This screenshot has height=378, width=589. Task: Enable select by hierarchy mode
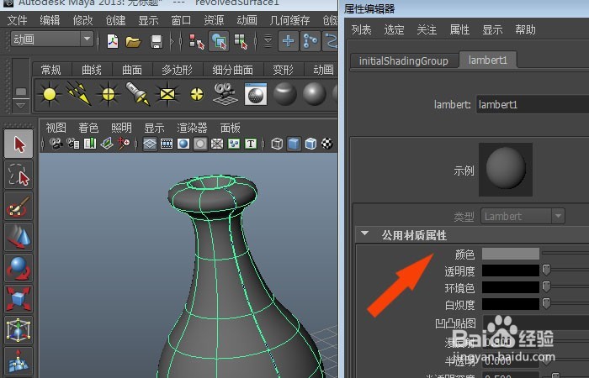(196, 41)
